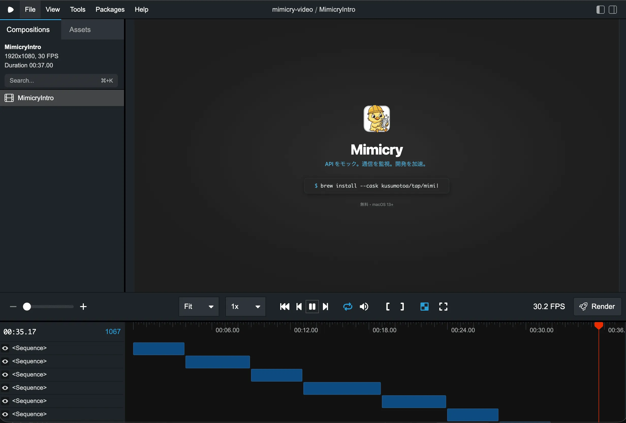Toggle loop playback
The width and height of the screenshot is (626, 423).
coord(348,307)
